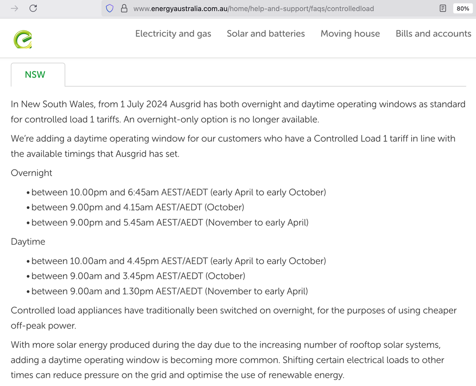Enable reader view for this article
Viewport: 476px width, 386px height.
click(x=442, y=8)
